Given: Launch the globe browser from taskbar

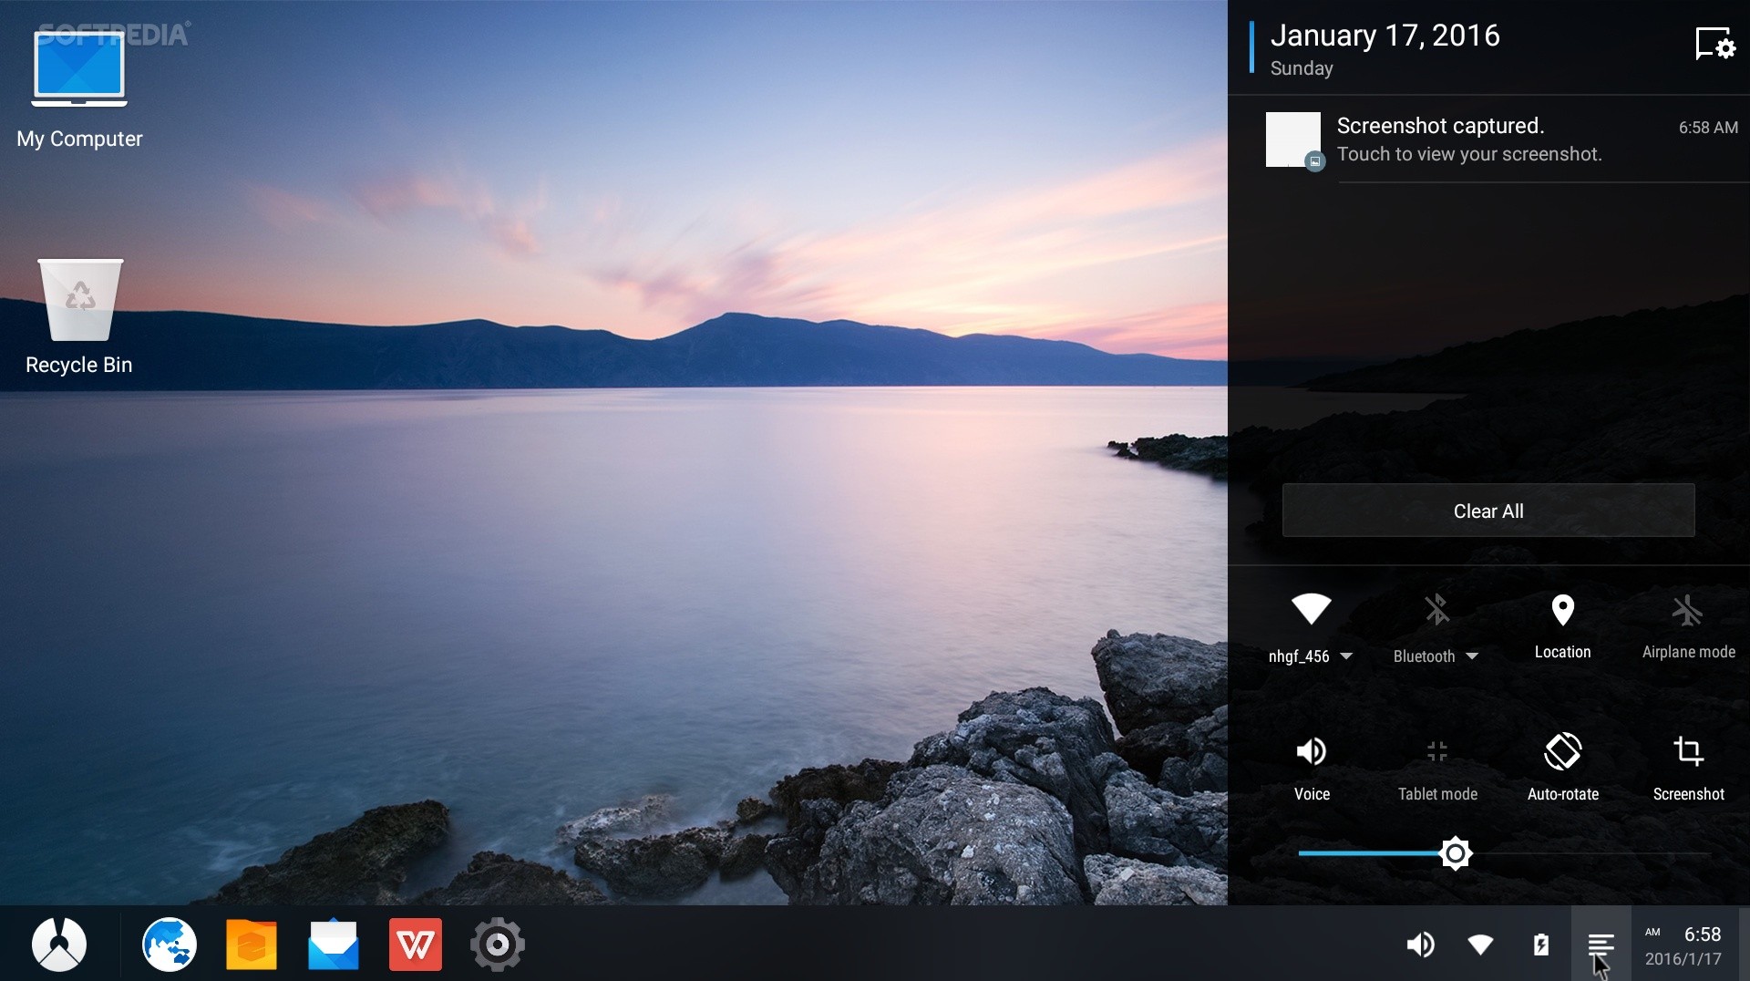Looking at the screenshot, I should 170,944.
